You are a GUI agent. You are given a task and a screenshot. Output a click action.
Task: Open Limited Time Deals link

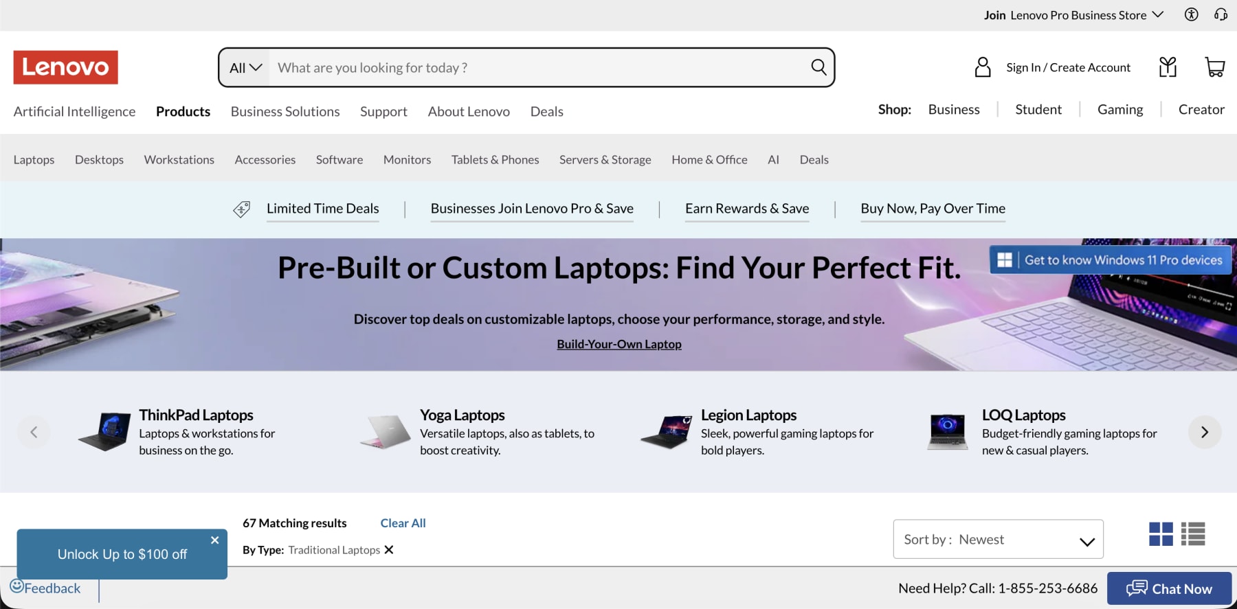(x=323, y=209)
